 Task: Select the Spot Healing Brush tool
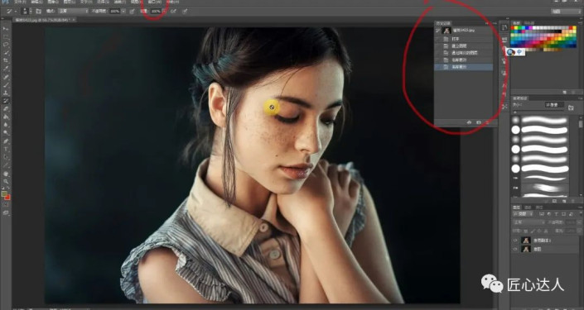click(6, 77)
